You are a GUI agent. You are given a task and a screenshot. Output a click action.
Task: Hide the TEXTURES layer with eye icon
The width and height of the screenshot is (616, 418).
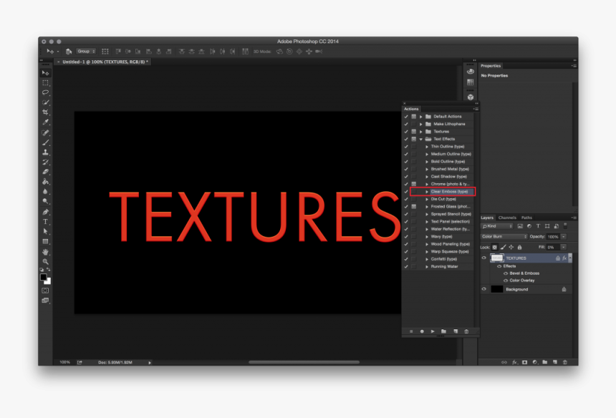coord(484,258)
